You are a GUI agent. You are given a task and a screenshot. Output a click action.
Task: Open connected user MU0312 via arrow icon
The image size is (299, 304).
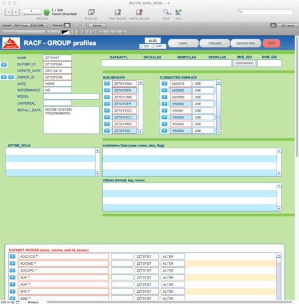(164, 83)
